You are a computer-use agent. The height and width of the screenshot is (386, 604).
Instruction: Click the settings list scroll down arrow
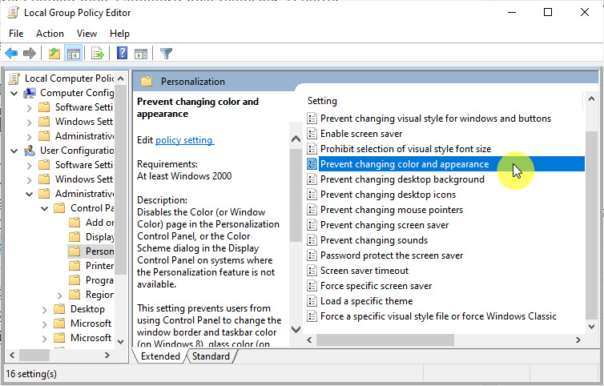(591, 328)
